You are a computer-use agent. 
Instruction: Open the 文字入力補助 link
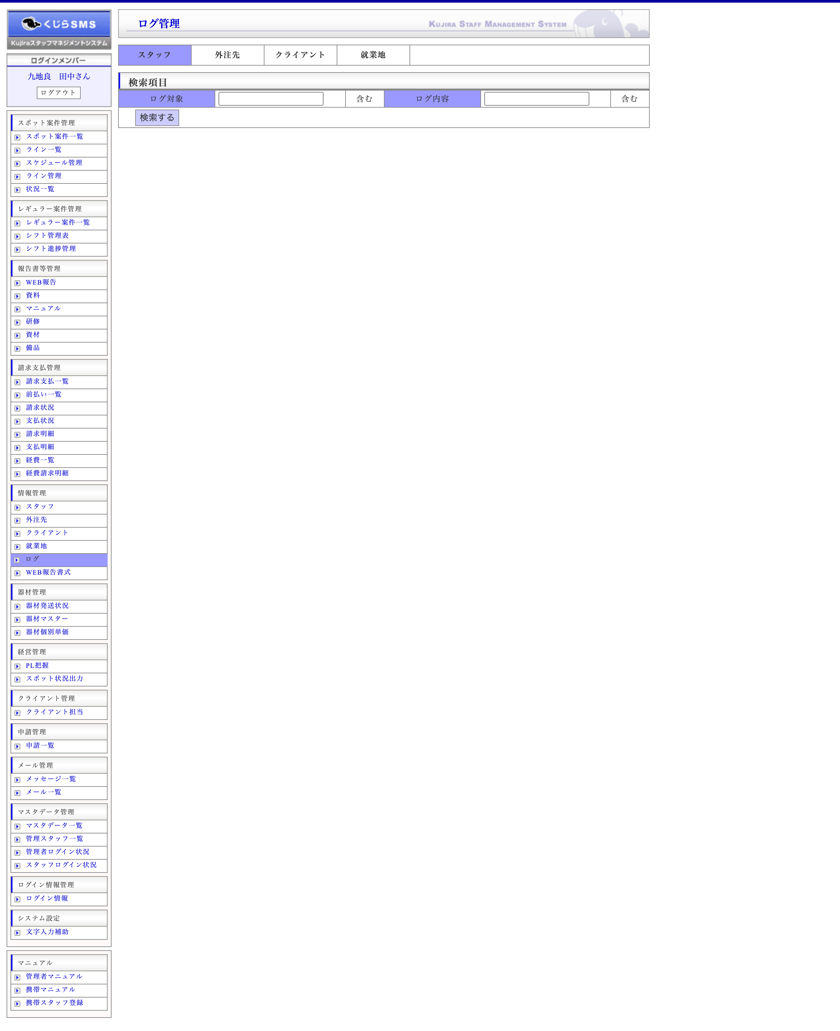[48, 931]
